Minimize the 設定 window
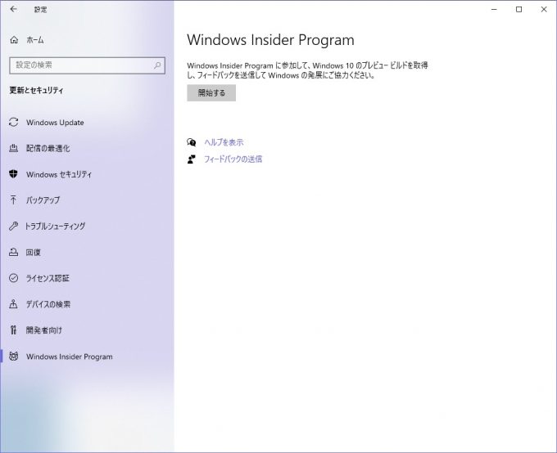Screen dimensions: 557x453 (x=494, y=10)
